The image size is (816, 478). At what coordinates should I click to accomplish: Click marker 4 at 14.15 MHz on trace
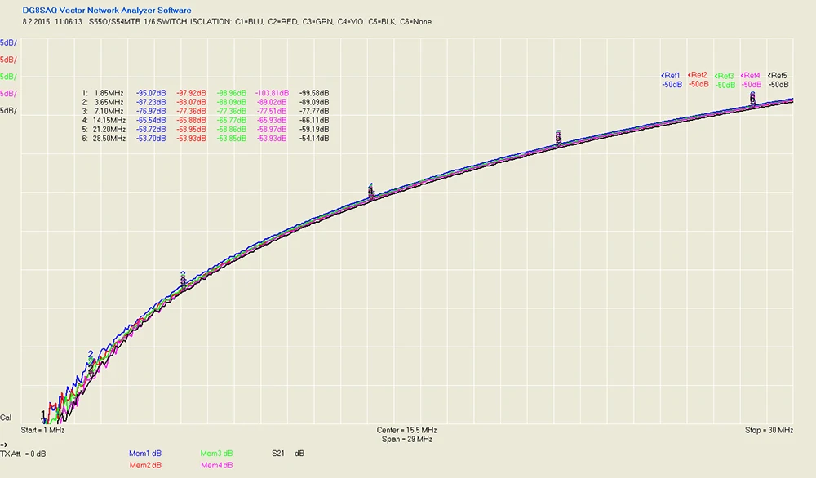pyautogui.click(x=370, y=191)
